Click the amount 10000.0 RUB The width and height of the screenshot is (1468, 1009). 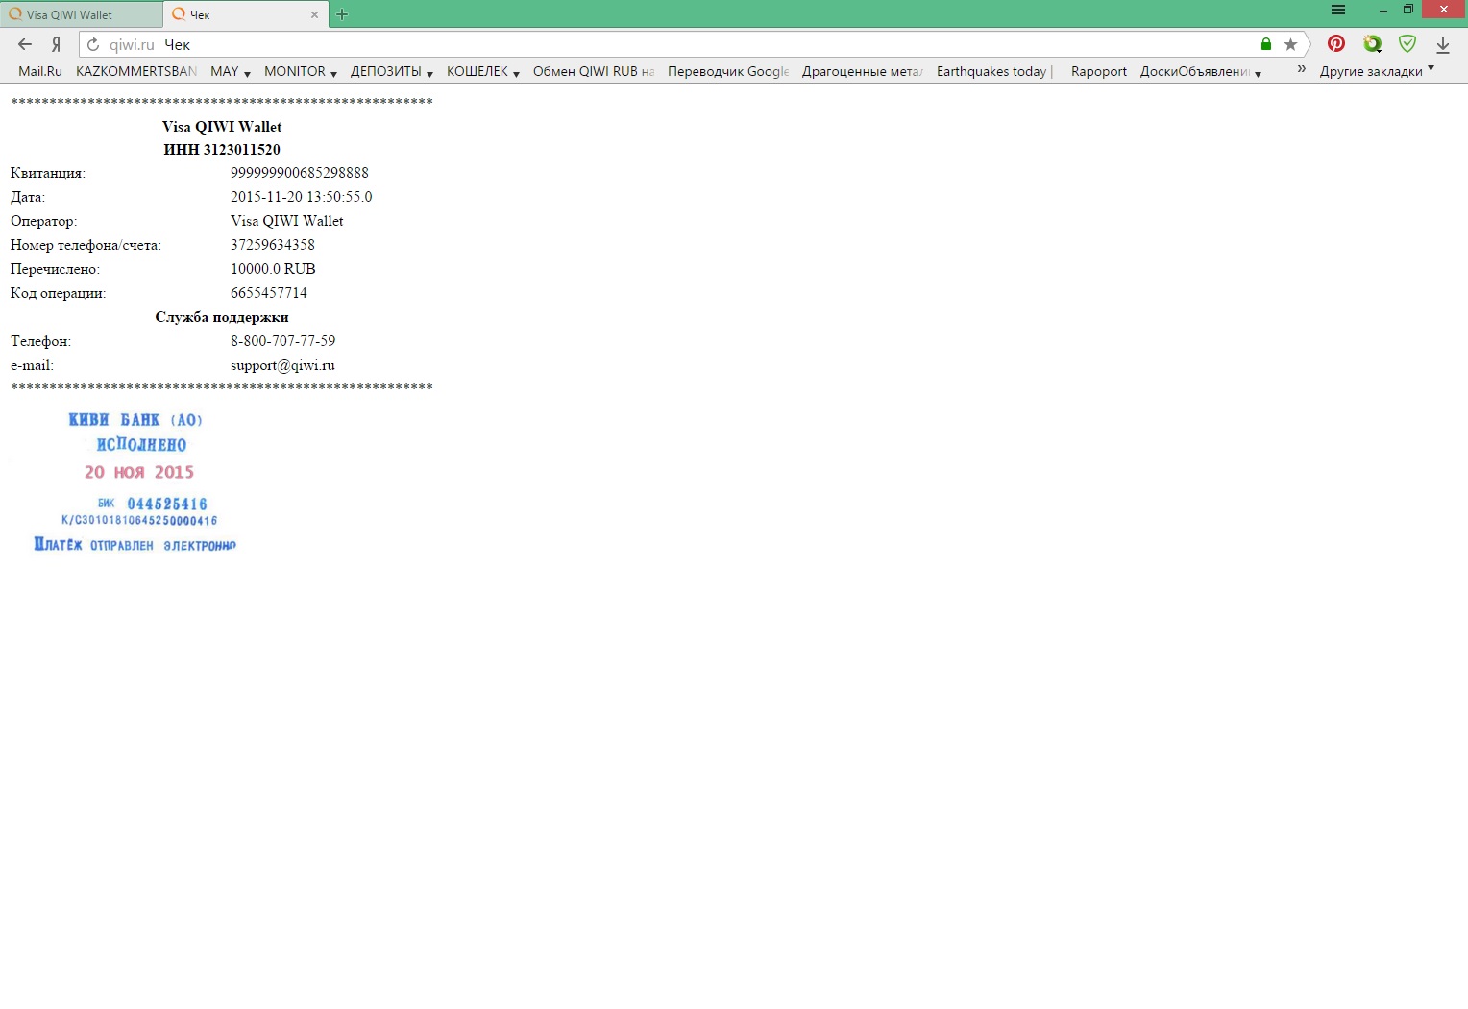point(273,269)
